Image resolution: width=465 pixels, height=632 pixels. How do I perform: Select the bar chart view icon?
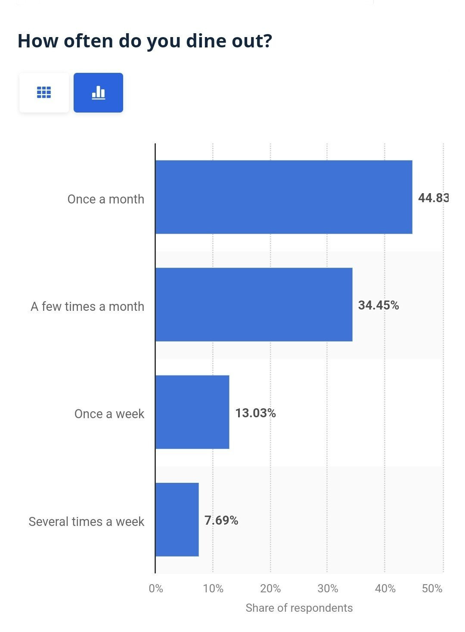pos(98,93)
